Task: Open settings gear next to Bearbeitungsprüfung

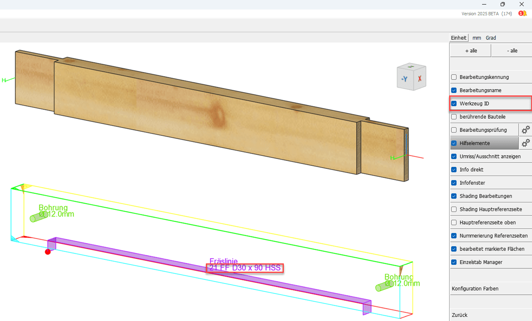Action: point(525,130)
